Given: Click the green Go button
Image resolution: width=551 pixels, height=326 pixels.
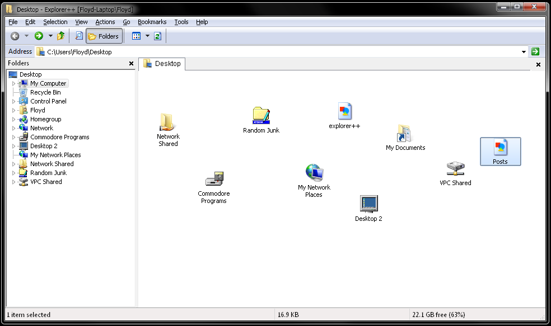Looking at the screenshot, I should (x=535, y=52).
